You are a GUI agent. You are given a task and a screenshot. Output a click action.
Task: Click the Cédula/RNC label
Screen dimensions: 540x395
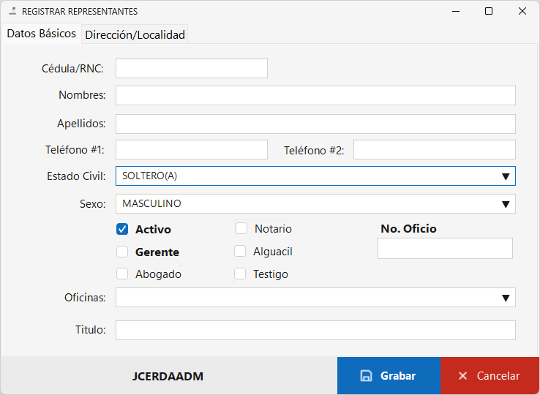pyautogui.click(x=72, y=69)
